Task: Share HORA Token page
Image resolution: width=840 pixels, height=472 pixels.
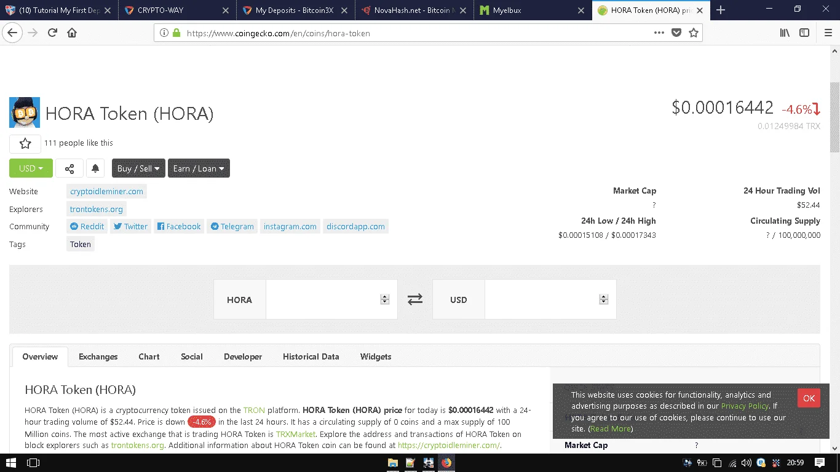Action: click(x=69, y=168)
